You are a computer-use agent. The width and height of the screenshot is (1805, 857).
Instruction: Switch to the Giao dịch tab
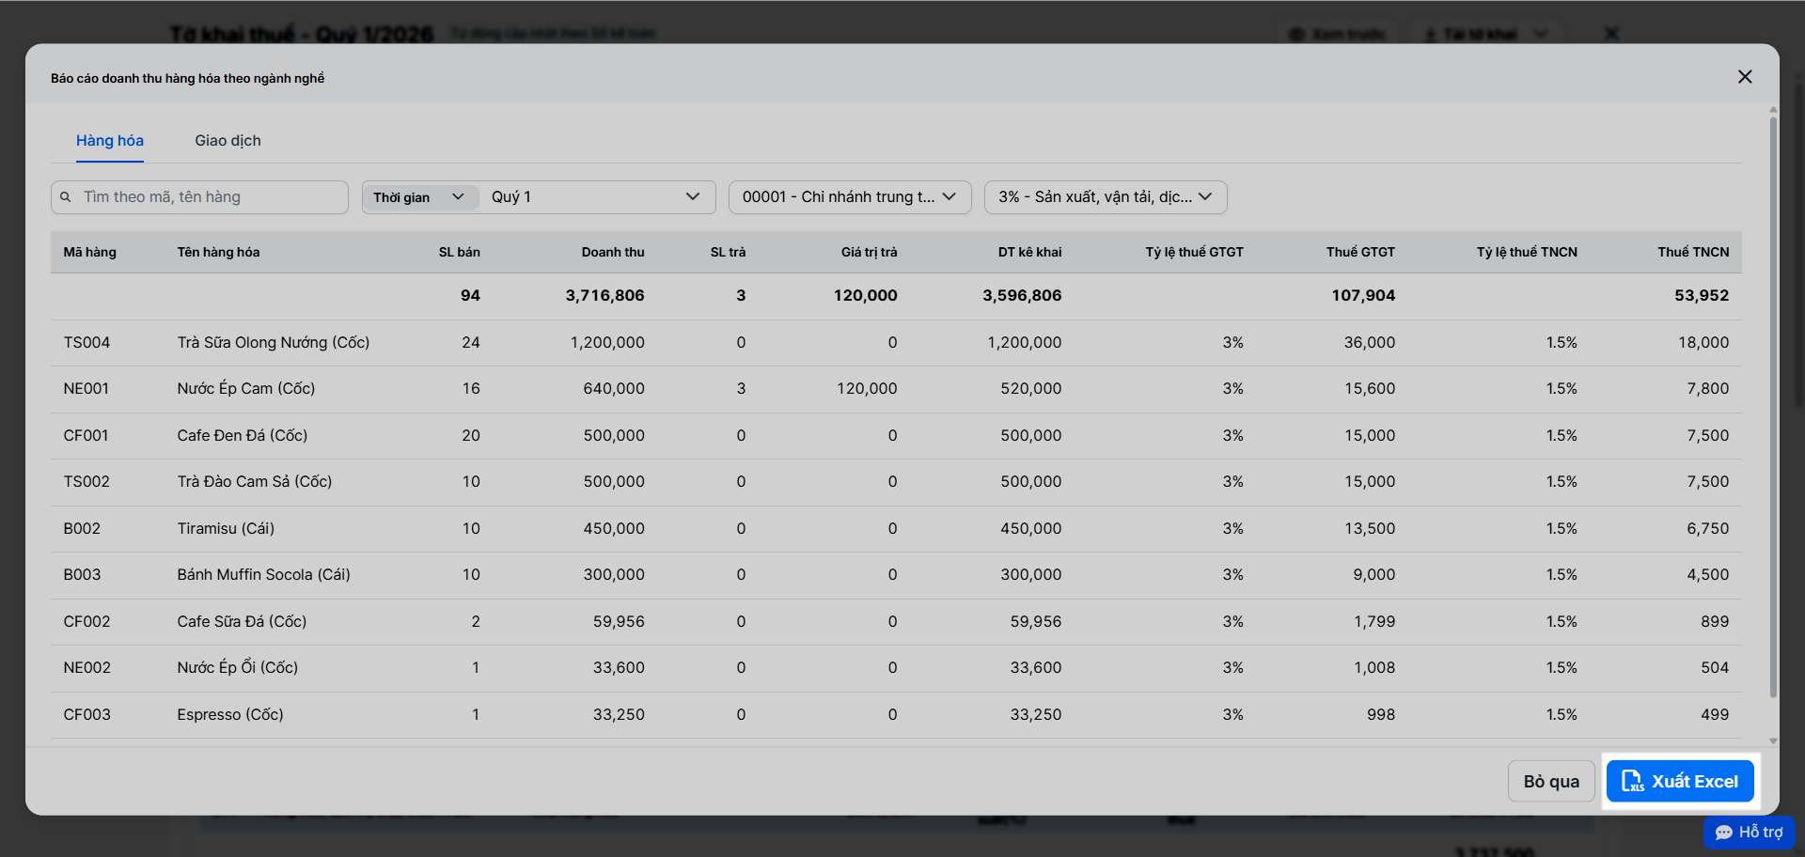(x=228, y=141)
